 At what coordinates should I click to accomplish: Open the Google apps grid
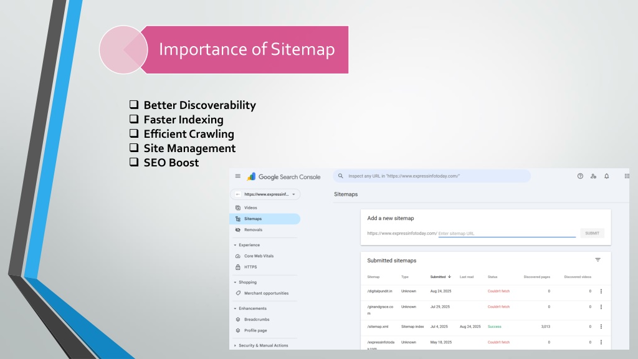pyautogui.click(x=626, y=176)
